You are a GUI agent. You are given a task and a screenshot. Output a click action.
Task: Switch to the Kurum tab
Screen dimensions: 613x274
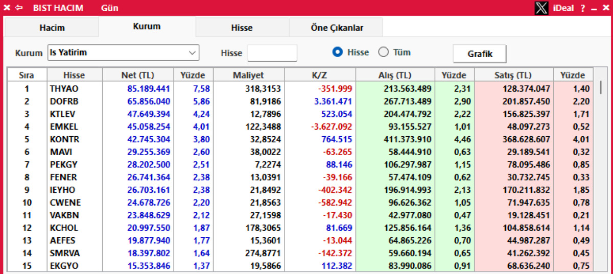click(x=147, y=27)
